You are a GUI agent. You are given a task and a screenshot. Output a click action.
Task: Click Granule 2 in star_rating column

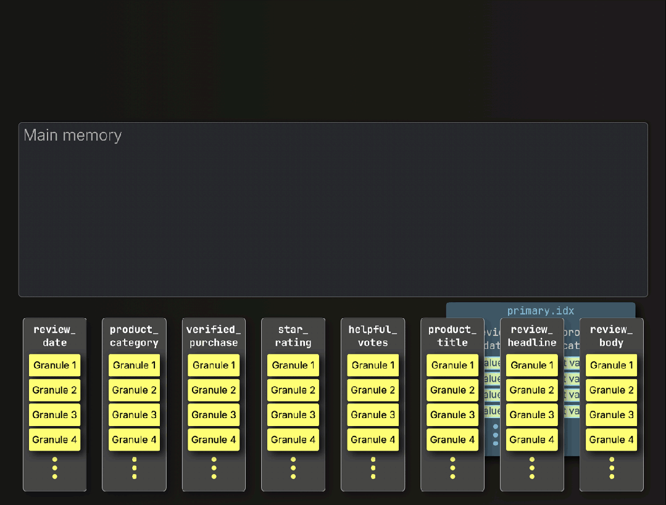click(x=293, y=390)
